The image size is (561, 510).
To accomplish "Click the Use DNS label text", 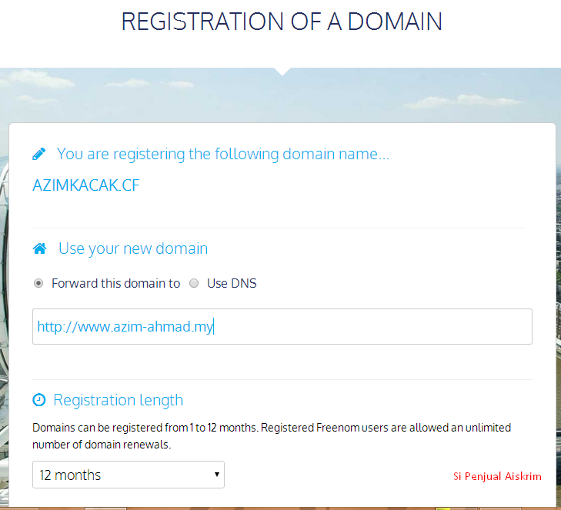I will [232, 283].
